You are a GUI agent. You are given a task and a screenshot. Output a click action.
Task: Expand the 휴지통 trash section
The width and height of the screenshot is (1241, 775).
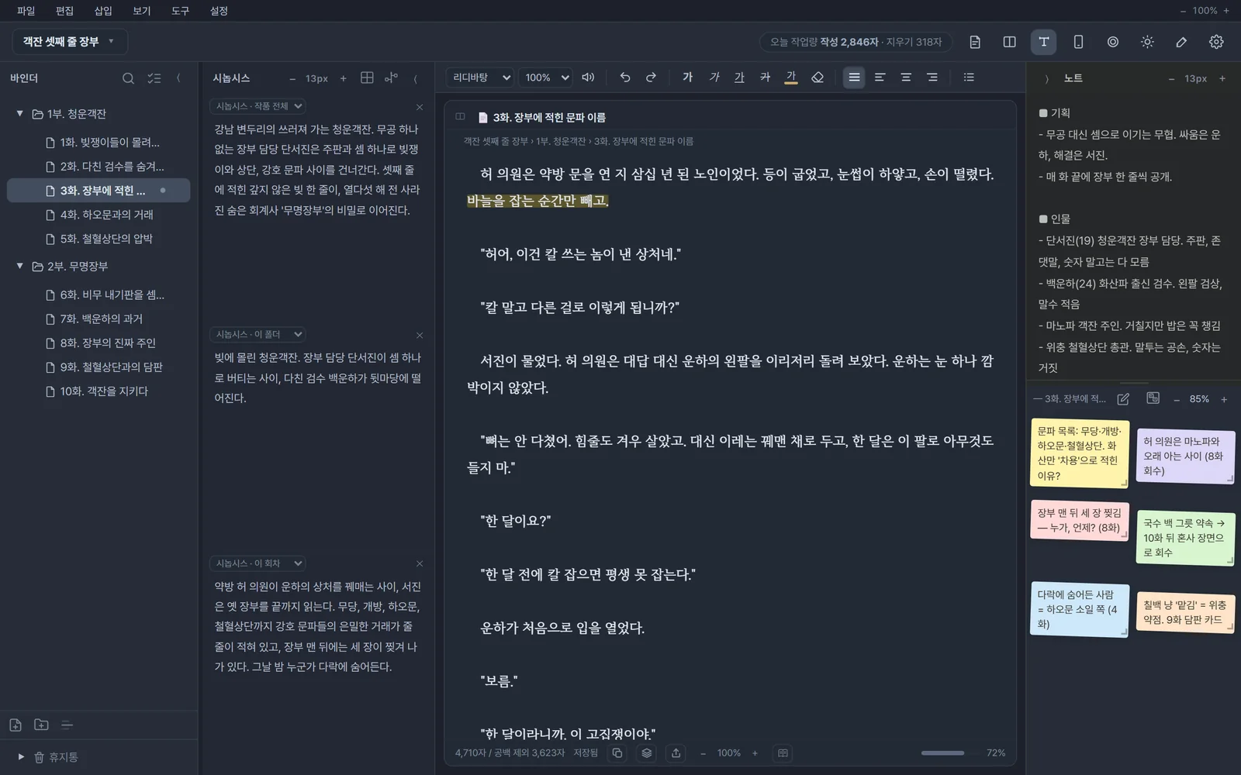point(21,757)
